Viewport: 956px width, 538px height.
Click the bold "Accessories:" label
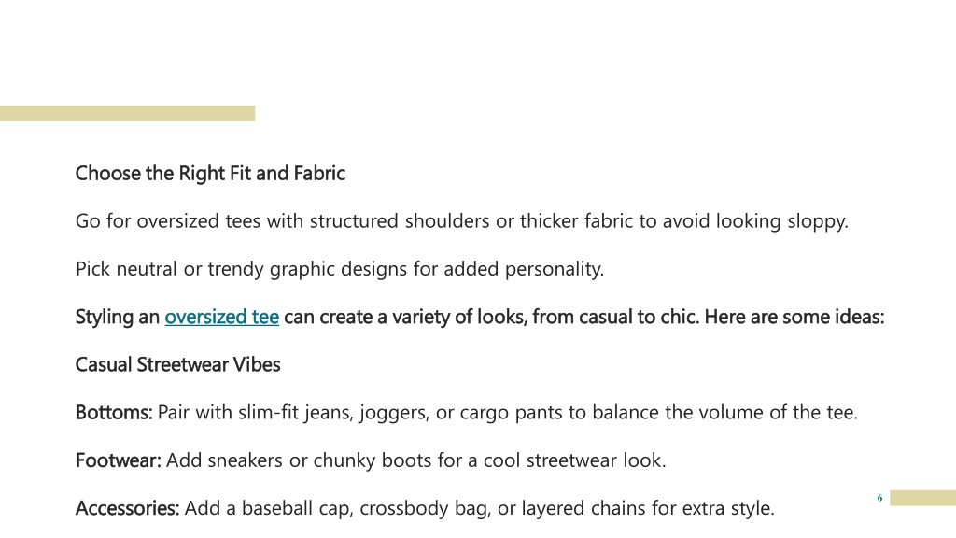tap(127, 508)
